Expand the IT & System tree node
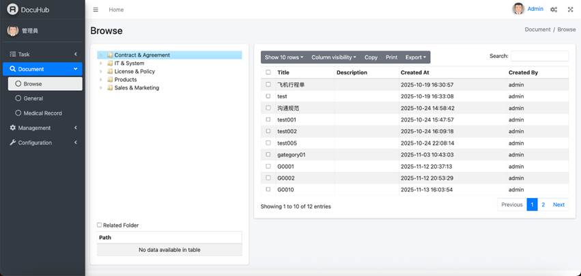Image resolution: width=581 pixels, height=276 pixels. click(x=101, y=63)
